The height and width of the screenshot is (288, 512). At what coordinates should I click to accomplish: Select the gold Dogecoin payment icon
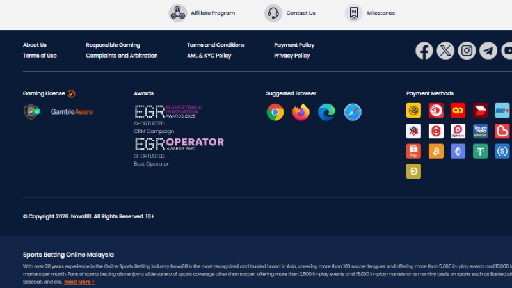[413, 171]
